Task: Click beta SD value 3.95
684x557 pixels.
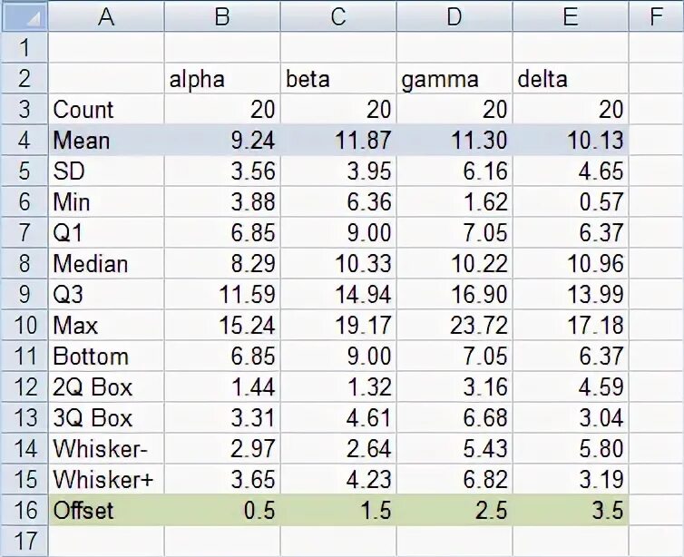Action: [x=338, y=171]
